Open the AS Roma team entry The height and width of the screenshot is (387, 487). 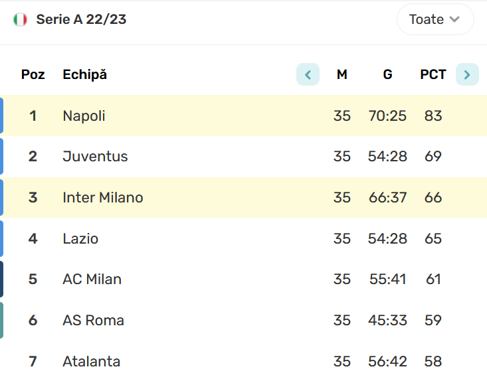click(x=93, y=320)
